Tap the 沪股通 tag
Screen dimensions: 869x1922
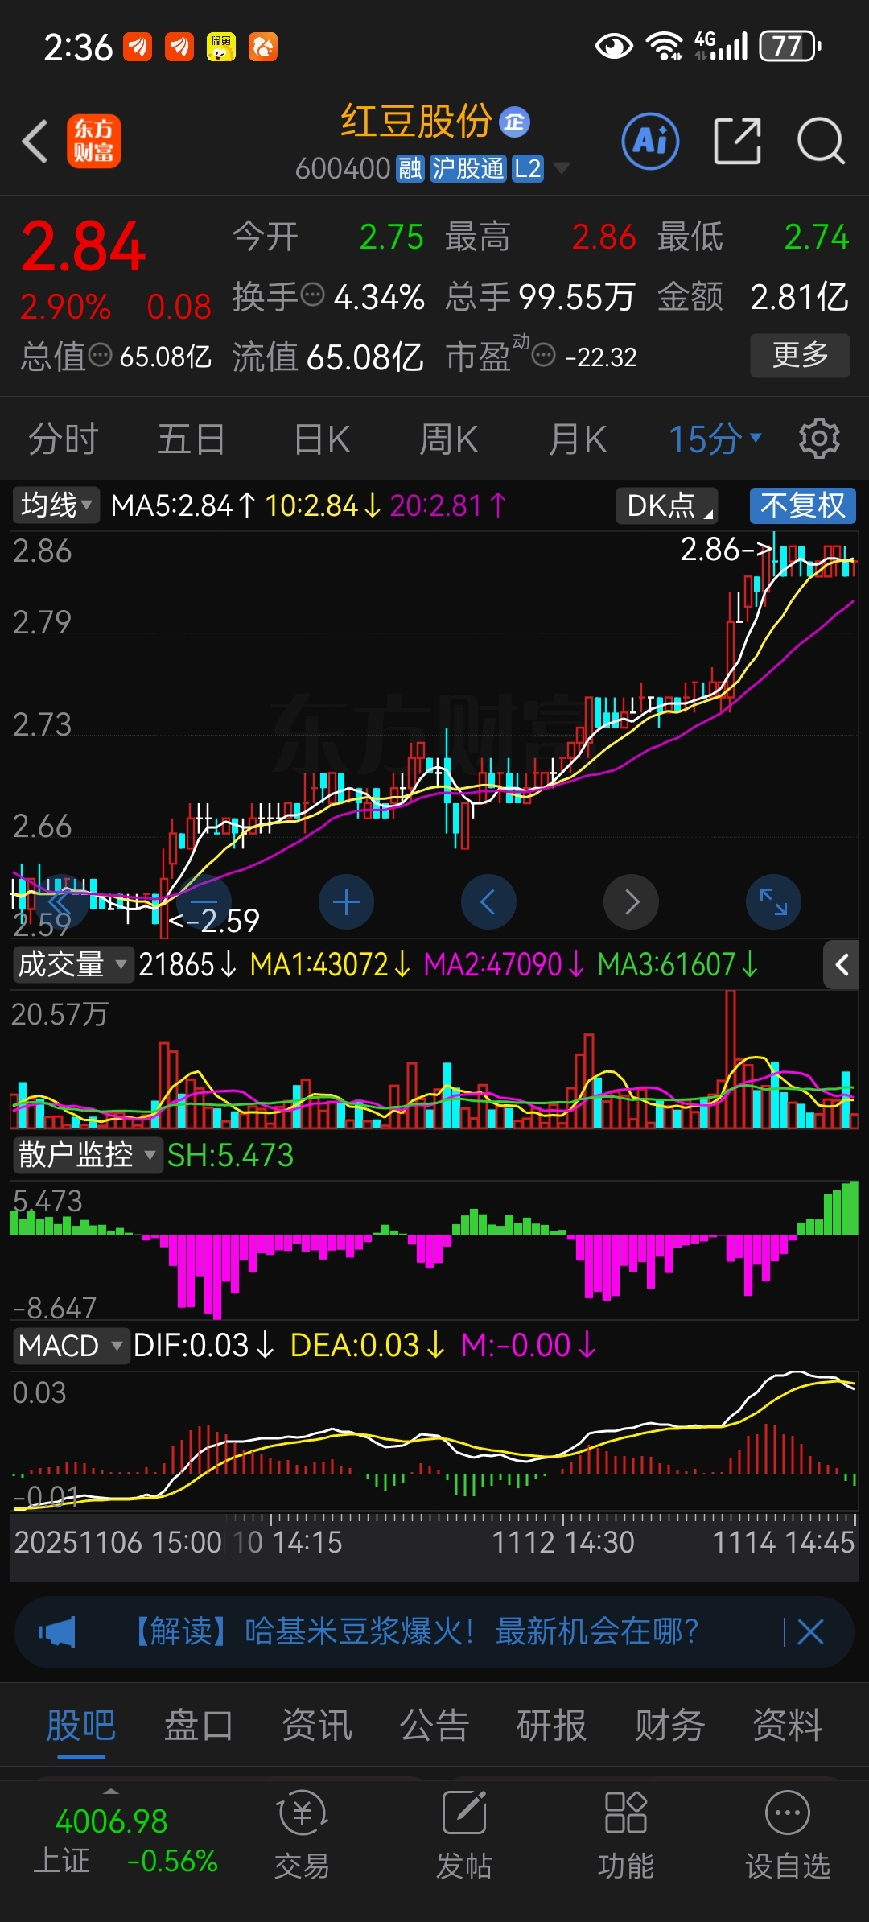pyautogui.click(x=467, y=169)
